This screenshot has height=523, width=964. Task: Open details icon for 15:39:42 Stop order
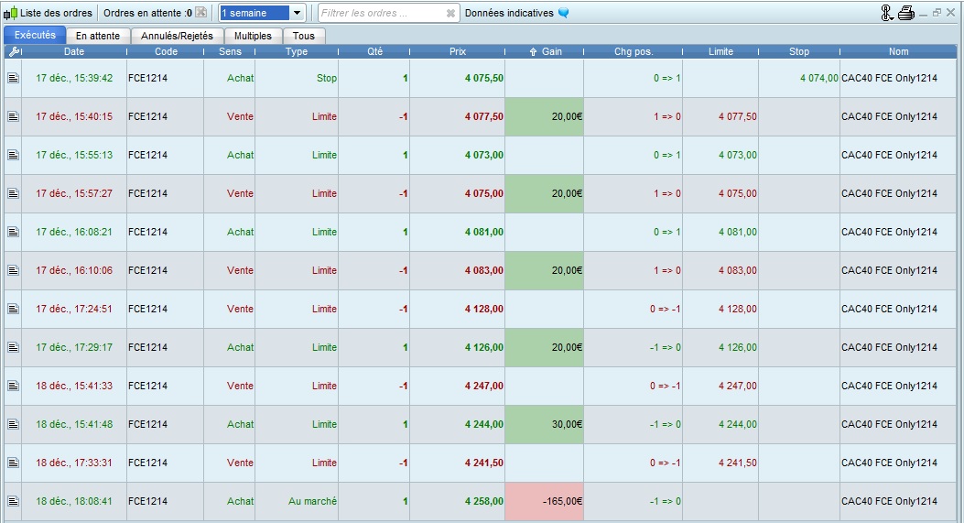pyautogui.click(x=13, y=78)
